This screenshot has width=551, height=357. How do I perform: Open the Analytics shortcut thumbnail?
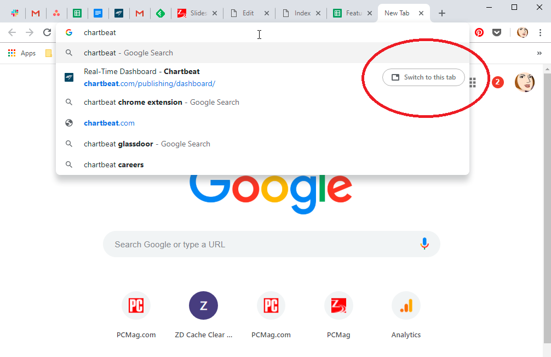[406, 305]
